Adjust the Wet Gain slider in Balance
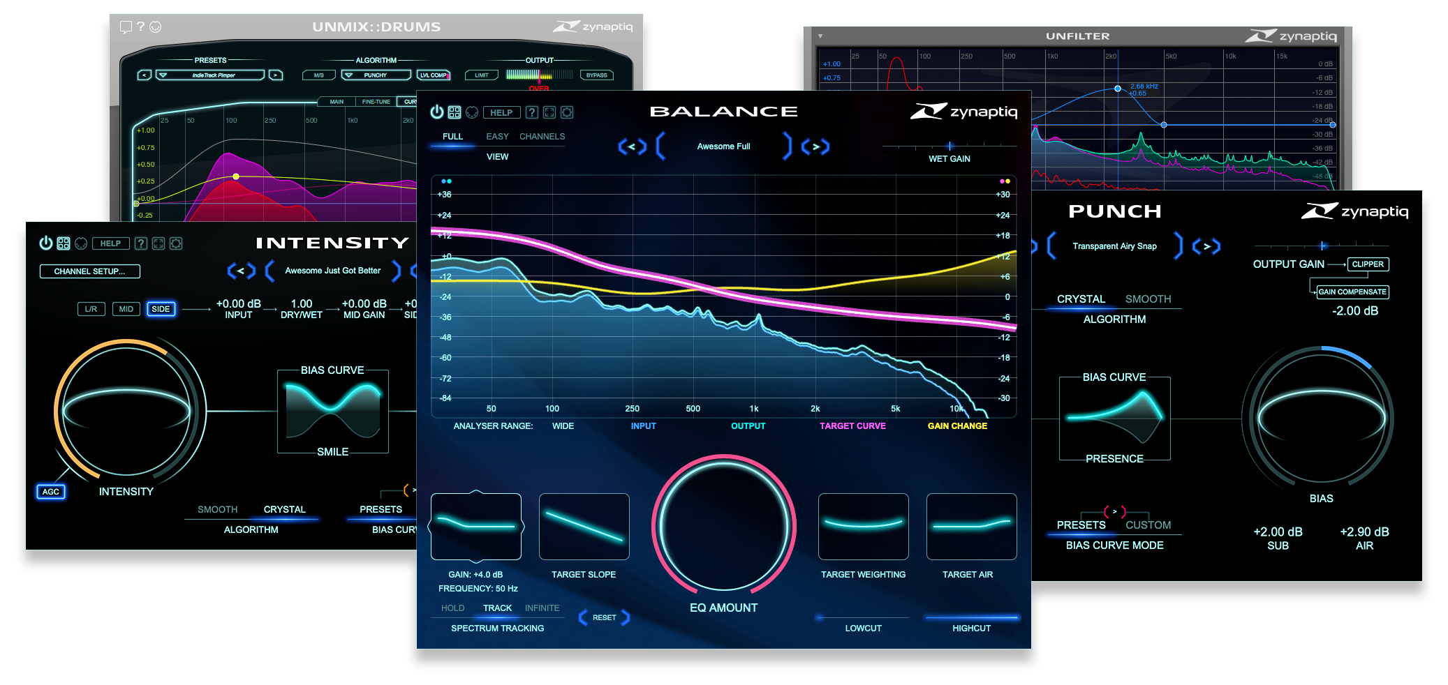This screenshot has height=685, width=1448. click(950, 146)
